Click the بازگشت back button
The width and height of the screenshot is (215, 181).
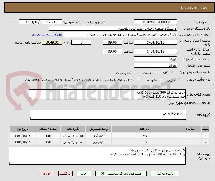65,174
